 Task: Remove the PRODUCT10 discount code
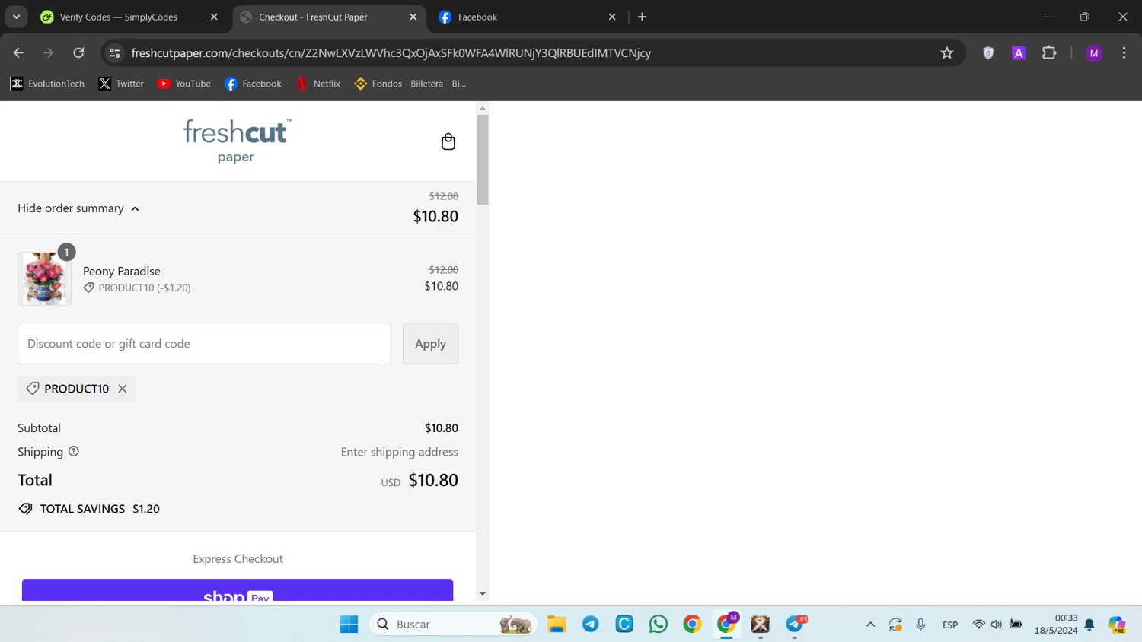123,389
